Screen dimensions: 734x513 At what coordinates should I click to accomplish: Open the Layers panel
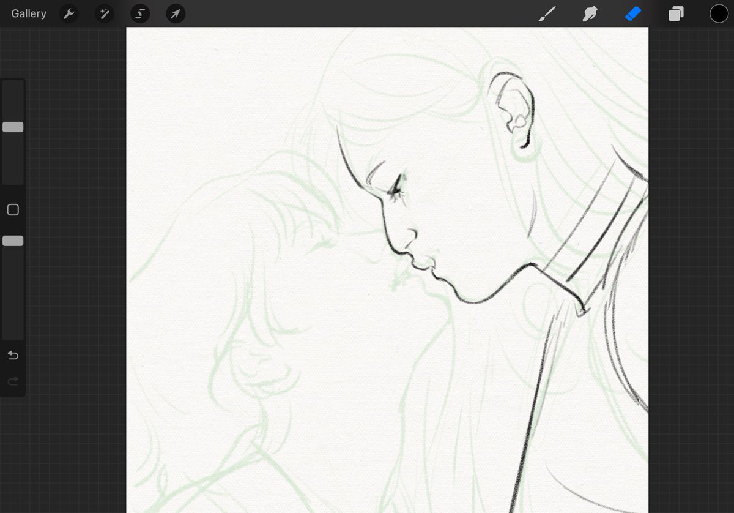[676, 13]
